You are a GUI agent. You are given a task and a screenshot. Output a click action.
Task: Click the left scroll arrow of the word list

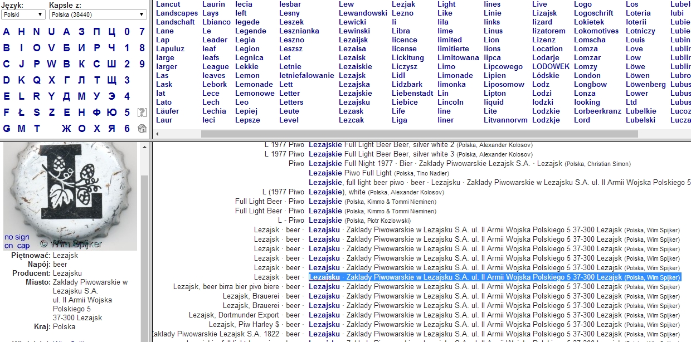tap(158, 134)
